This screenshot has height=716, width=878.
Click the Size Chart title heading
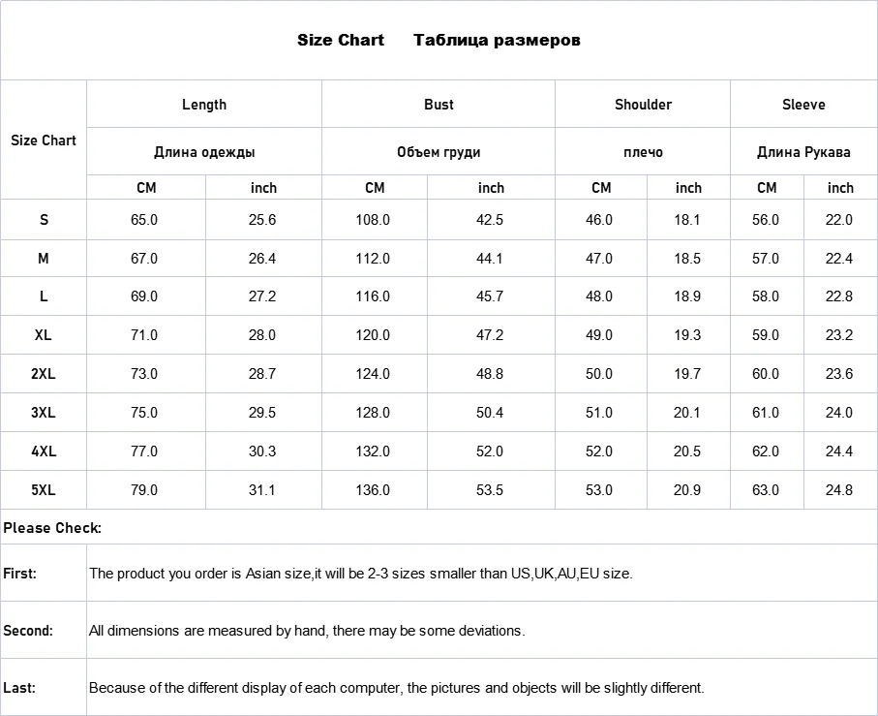(x=341, y=41)
